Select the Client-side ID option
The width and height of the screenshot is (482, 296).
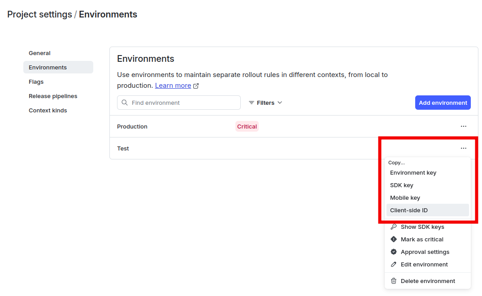(409, 210)
